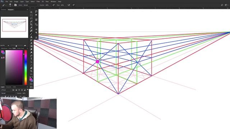Open the Layers panel menu
This screenshot has height=129, width=230.
tap(27, 87)
